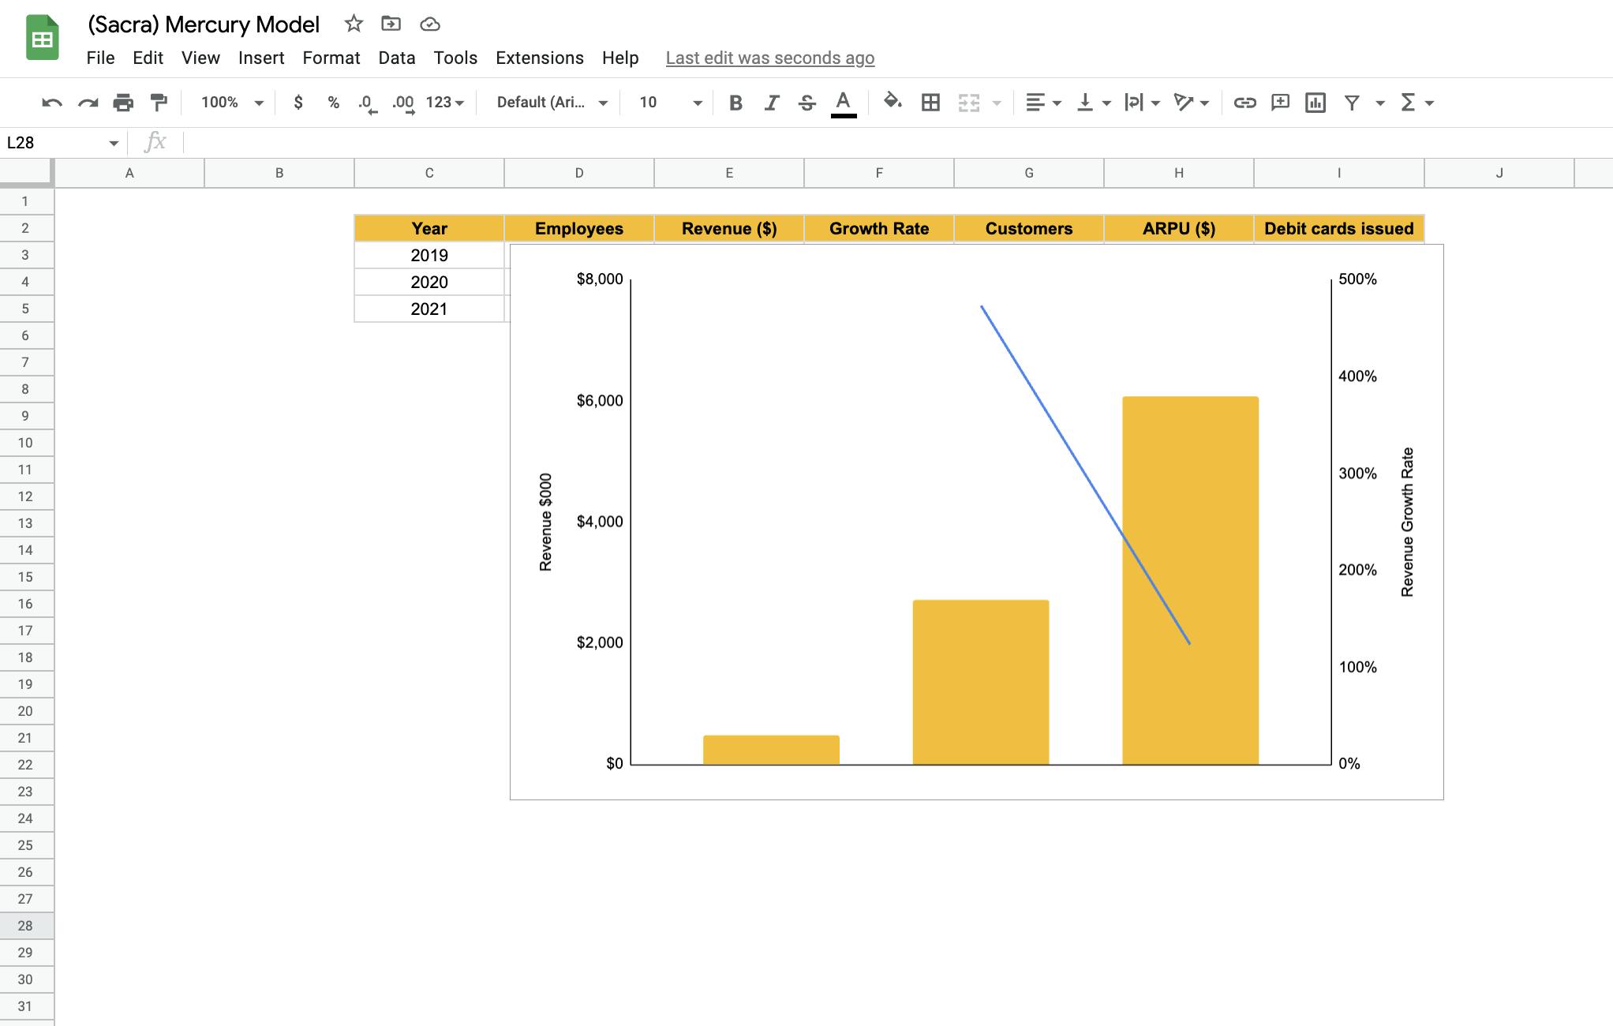Select column A header
Viewport: 1613px width, 1026px height.
coord(129,173)
